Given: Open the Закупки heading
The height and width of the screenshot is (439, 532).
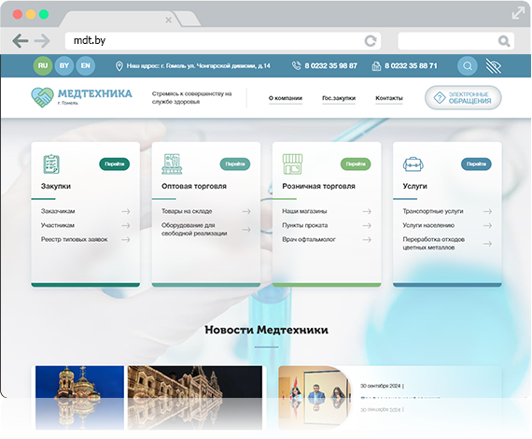Looking at the screenshot, I should coord(56,186).
